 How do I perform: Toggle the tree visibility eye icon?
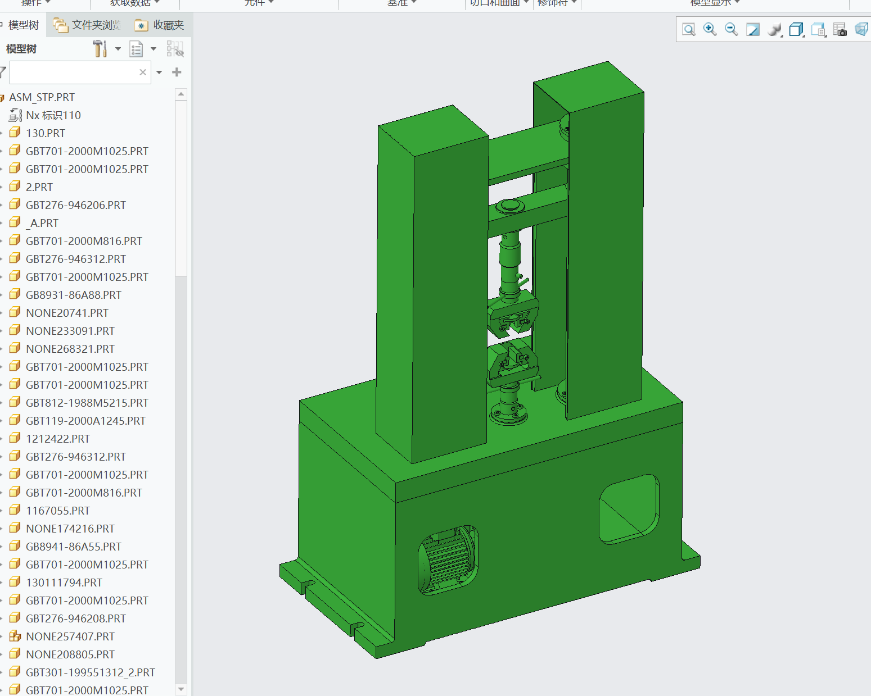pyautogui.click(x=175, y=49)
